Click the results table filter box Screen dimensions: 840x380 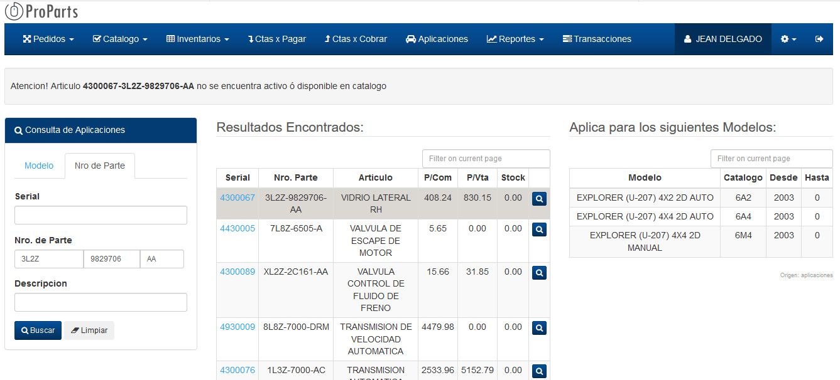tap(486, 159)
